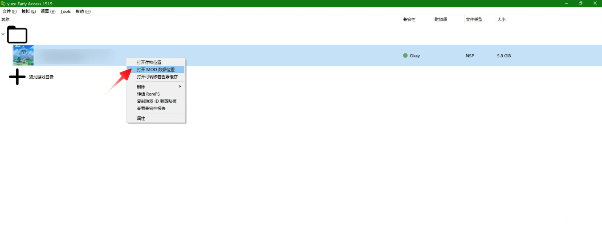
Task: Click the yuzu logo in title bar
Action: tap(3, 4)
